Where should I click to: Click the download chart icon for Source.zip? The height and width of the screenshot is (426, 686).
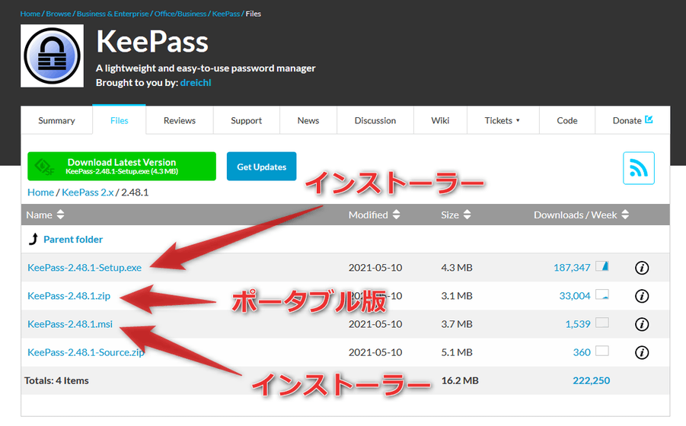click(x=602, y=351)
